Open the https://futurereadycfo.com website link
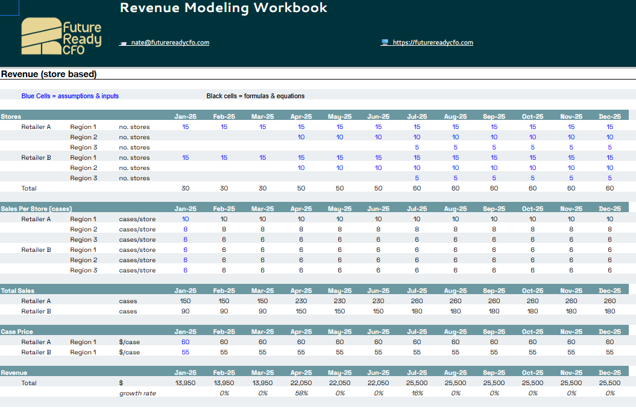636x408 pixels. click(432, 43)
